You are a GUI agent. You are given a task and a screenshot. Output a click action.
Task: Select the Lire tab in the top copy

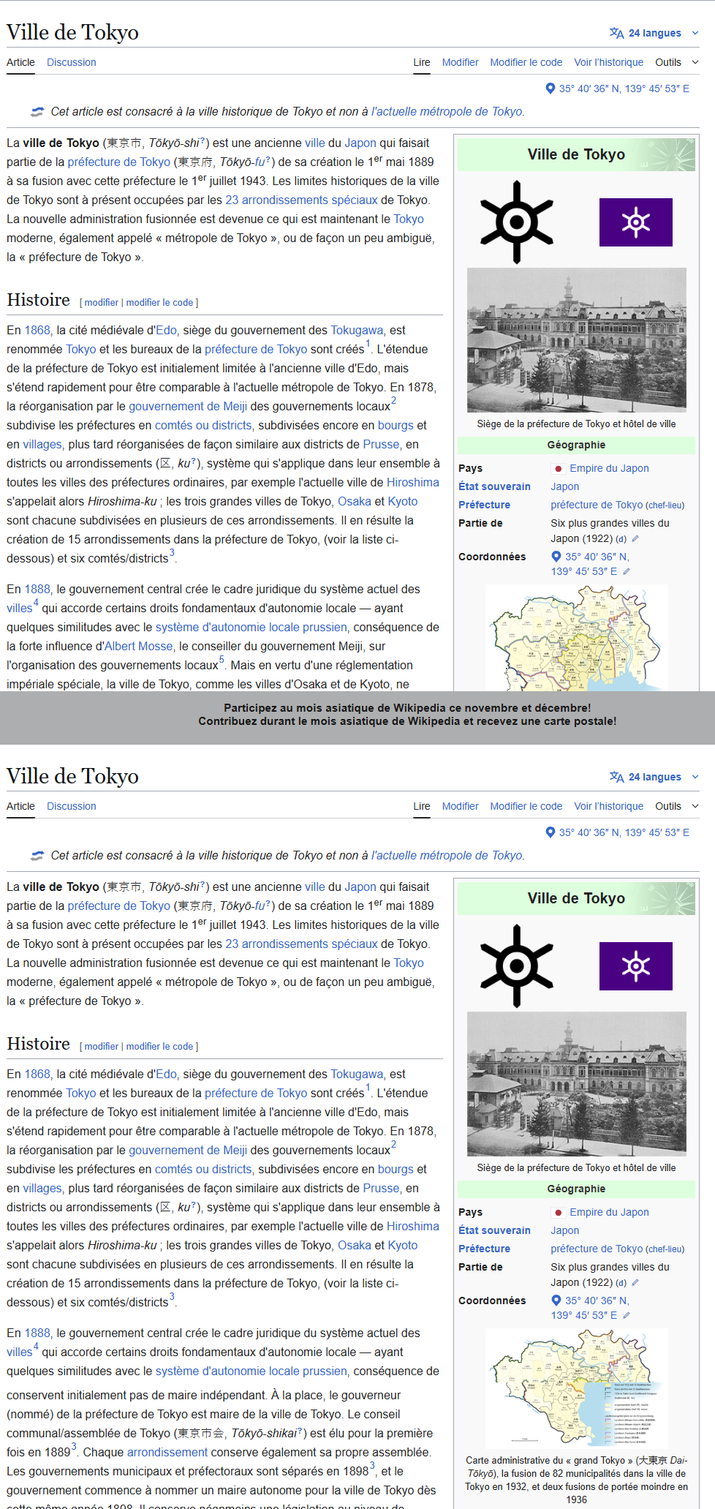422,62
